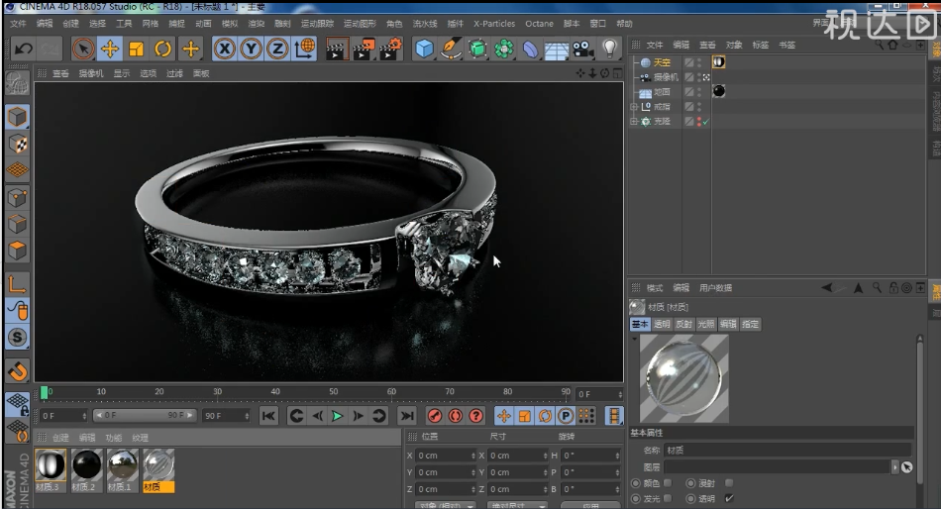This screenshot has height=509, width=941.
Task: Click the Autokeying button
Action: tap(456, 416)
